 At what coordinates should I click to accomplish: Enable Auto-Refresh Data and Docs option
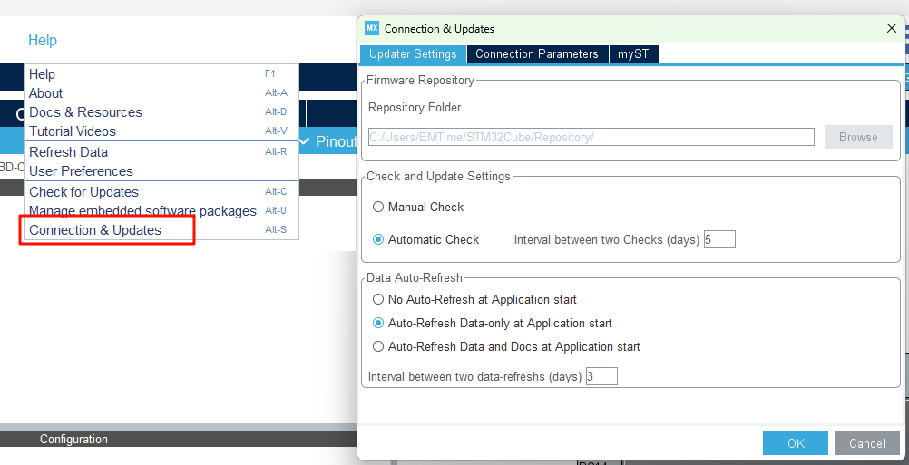[378, 346]
